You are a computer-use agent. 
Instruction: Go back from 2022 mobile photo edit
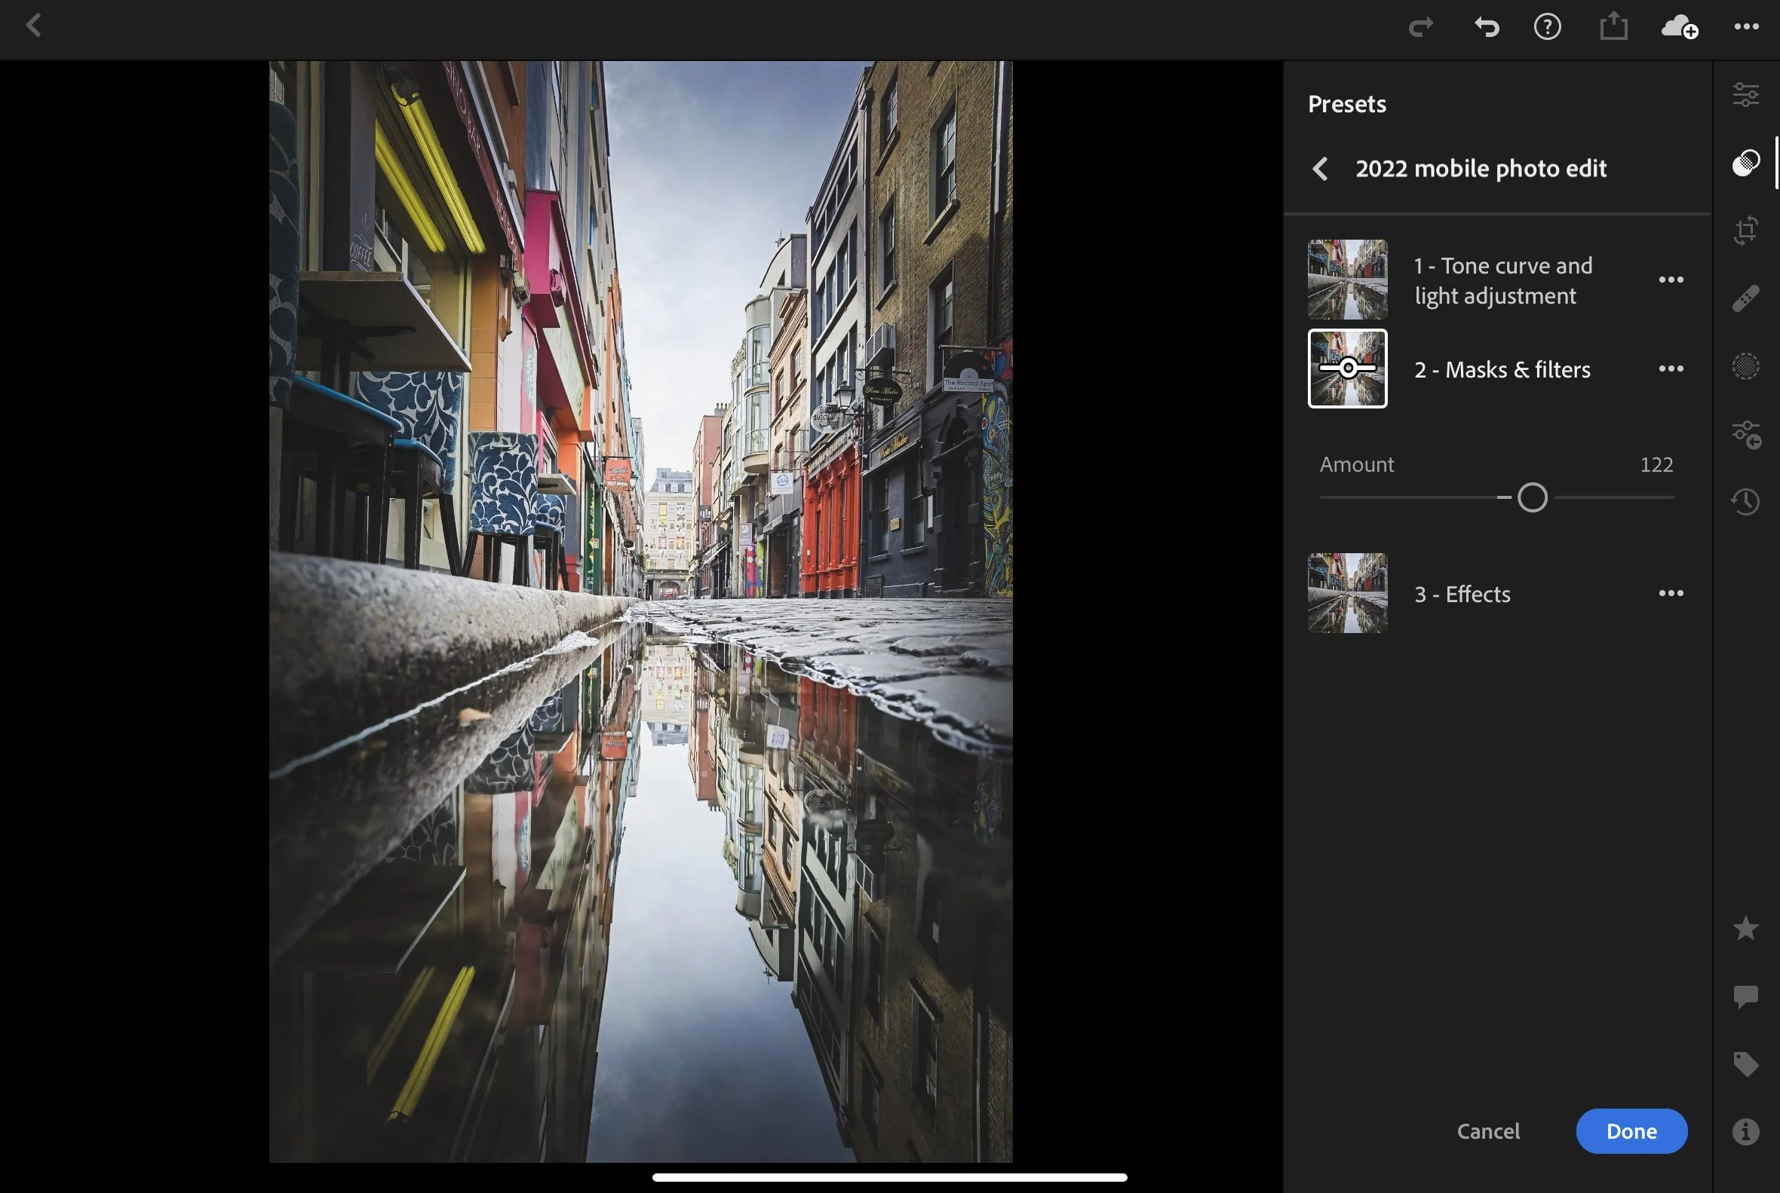[1321, 169]
